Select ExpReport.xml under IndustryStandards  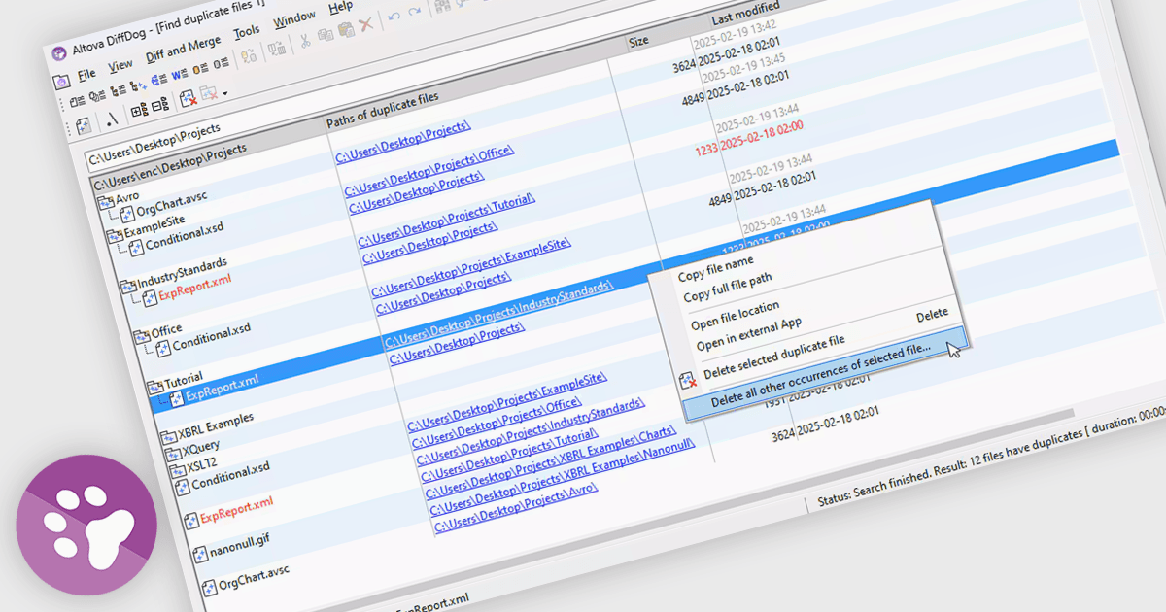click(196, 286)
